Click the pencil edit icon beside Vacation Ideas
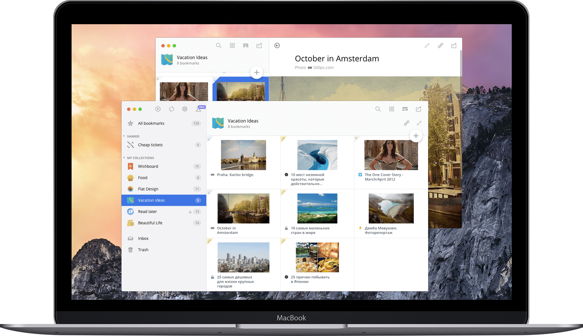The image size is (583, 336). [419, 123]
